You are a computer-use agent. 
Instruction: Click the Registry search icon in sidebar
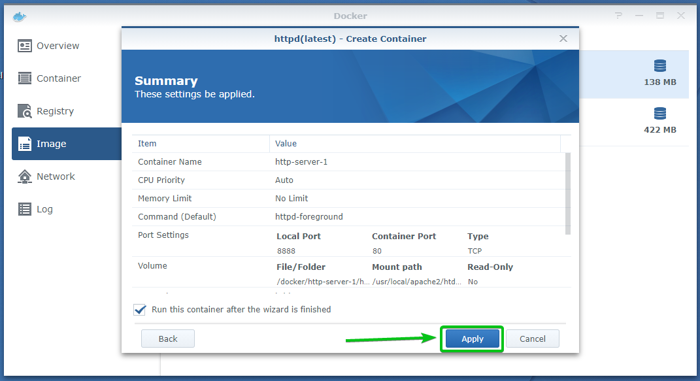click(x=25, y=111)
